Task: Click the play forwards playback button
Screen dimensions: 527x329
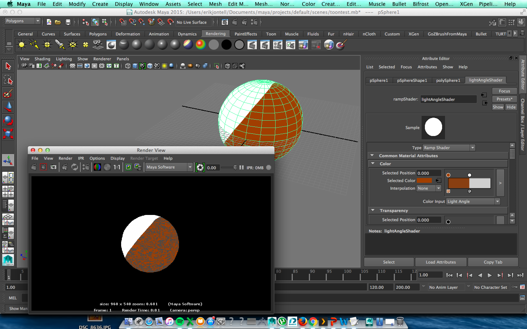Action: point(490,275)
